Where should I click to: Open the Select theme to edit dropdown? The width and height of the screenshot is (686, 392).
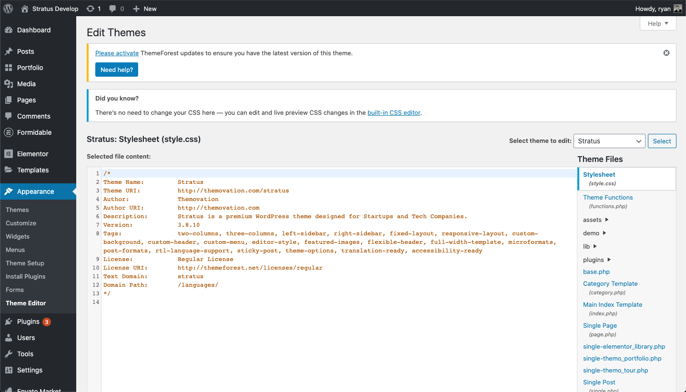click(609, 141)
